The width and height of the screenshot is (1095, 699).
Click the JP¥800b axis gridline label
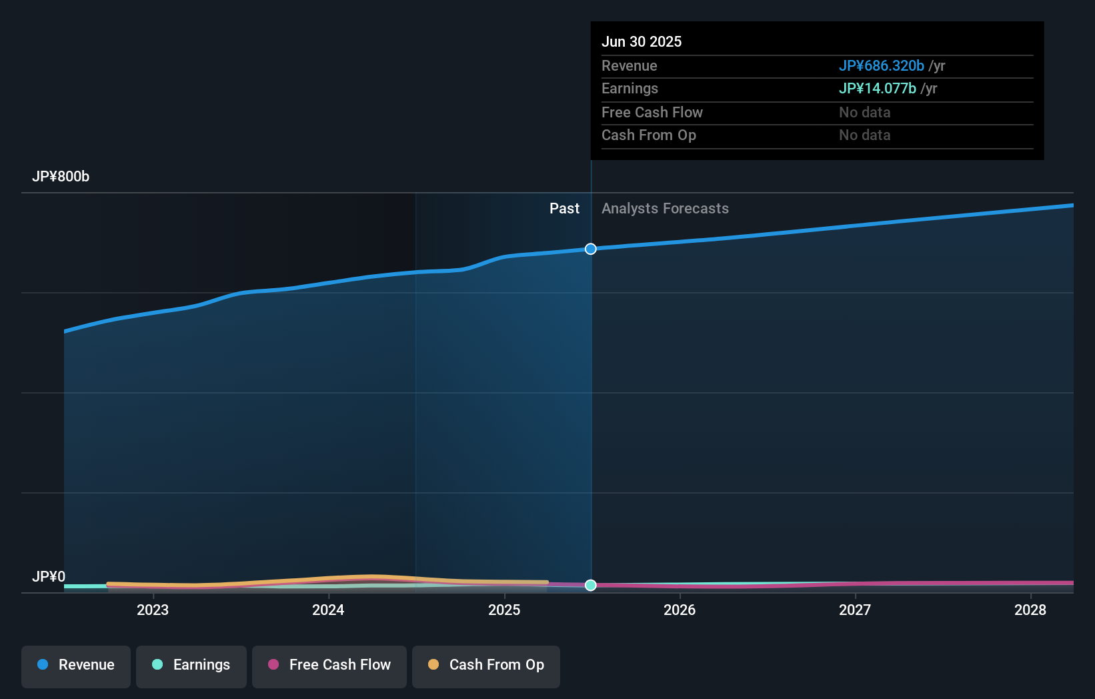(61, 177)
